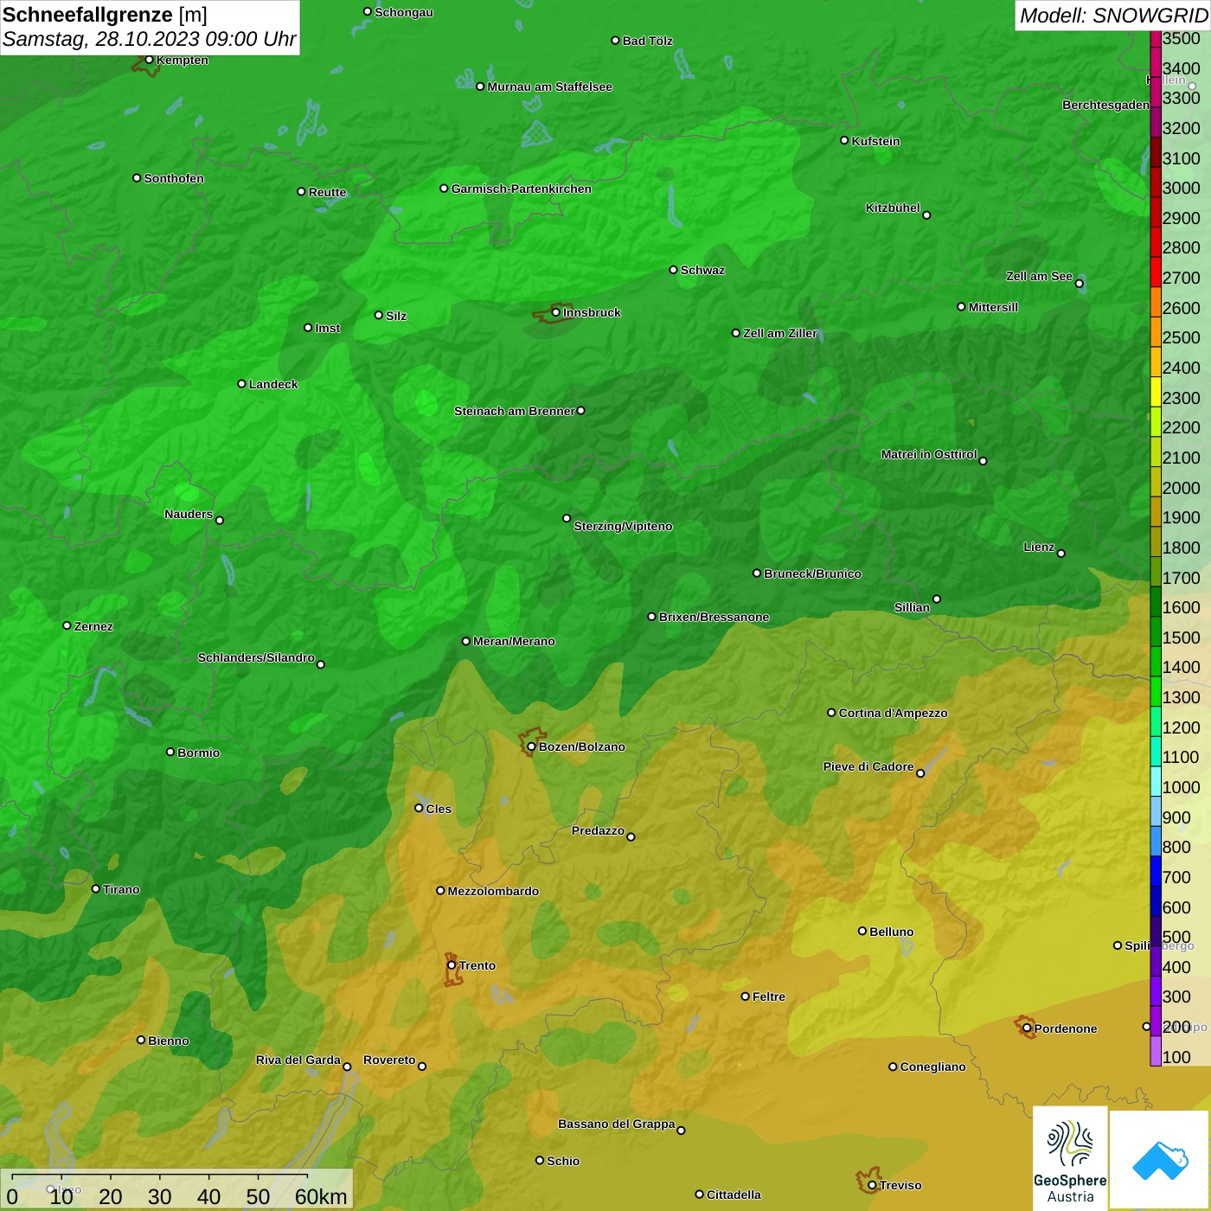Click the Garmisch-Partenkirchen label
1211x1211 pixels.
[522, 189]
